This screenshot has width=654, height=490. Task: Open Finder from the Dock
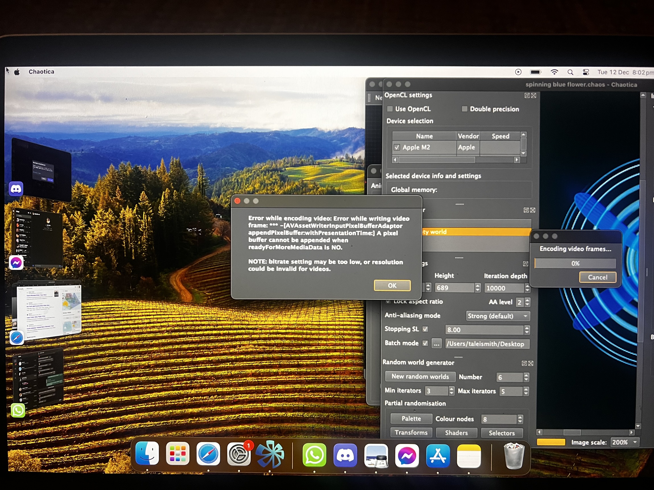tap(147, 453)
